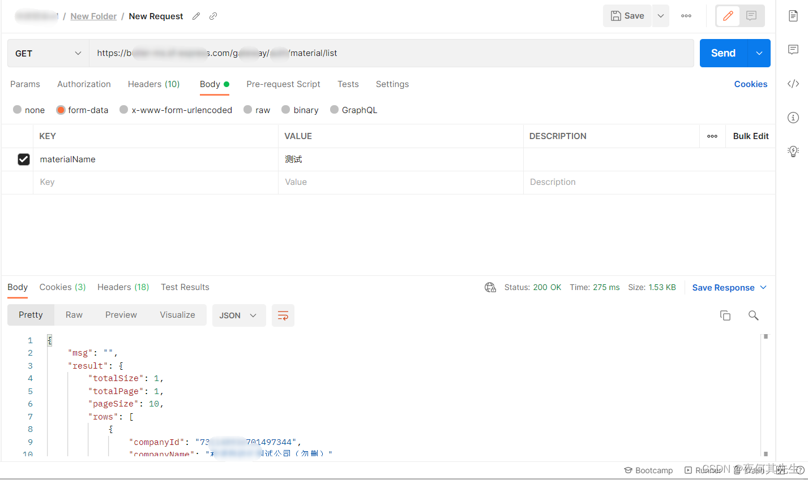Search within the response body
This screenshot has height=480, width=808.
click(x=753, y=315)
